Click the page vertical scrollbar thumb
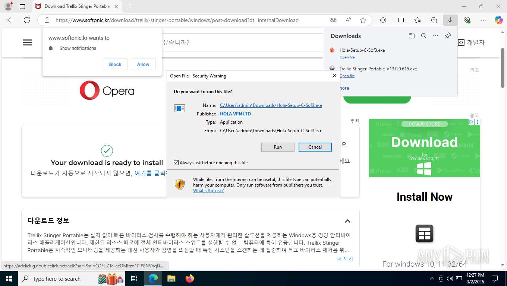 503,68
